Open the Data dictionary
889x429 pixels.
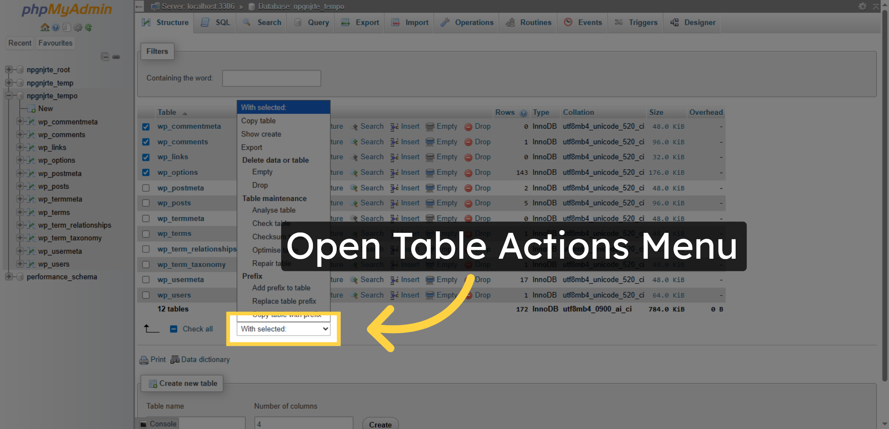click(205, 359)
